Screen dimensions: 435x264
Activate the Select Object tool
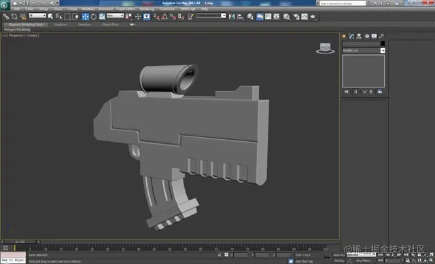(x=50, y=16)
